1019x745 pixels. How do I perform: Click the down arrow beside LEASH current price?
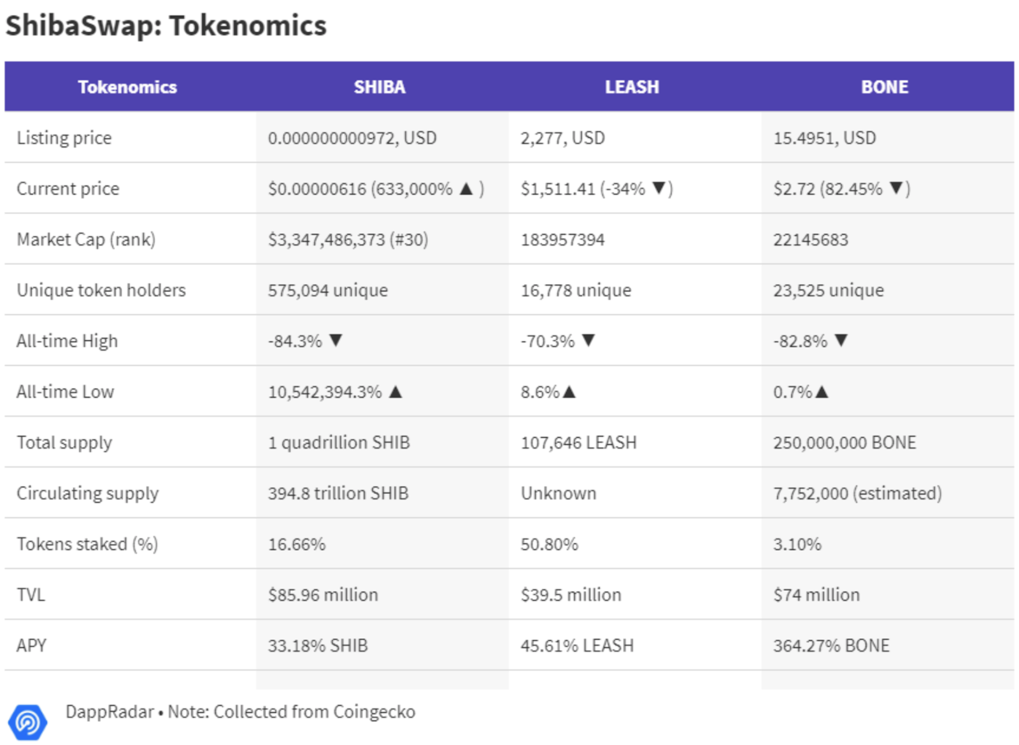[659, 188]
